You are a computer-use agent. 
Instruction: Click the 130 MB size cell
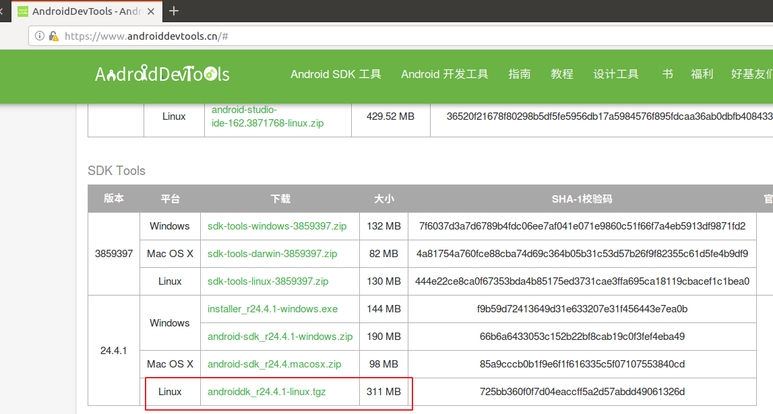(x=383, y=281)
